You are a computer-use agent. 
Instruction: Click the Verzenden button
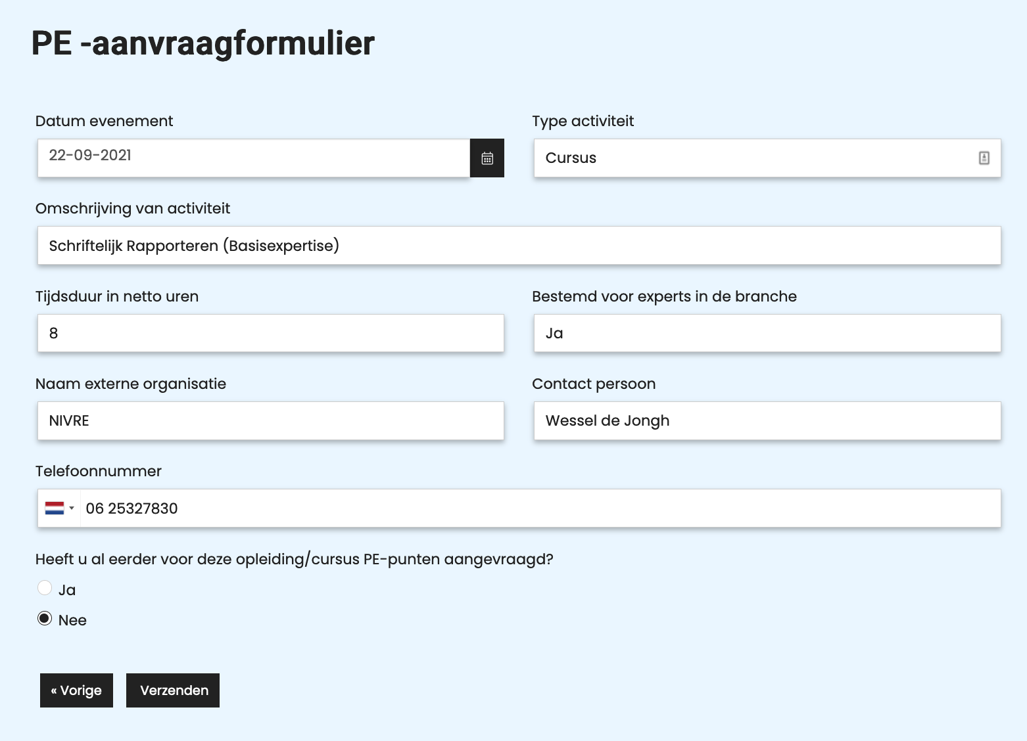click(x=172, y=690)
